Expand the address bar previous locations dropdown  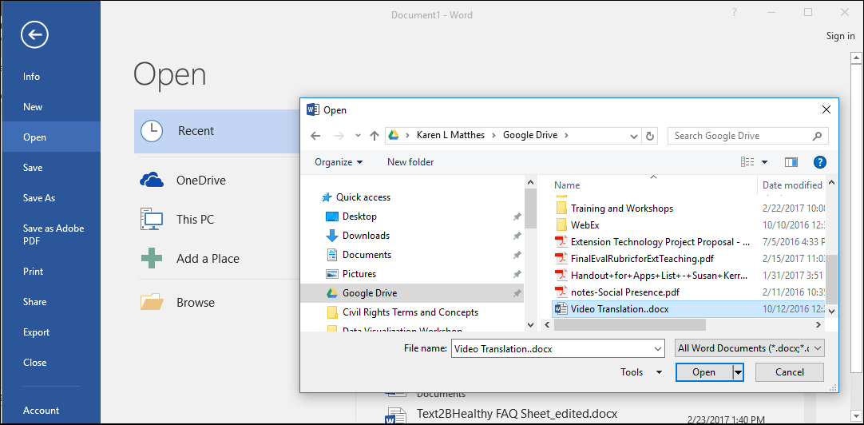point(634,136)
